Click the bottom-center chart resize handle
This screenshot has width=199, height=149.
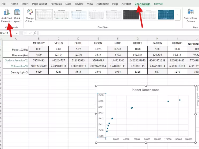[x=146, y=143]
